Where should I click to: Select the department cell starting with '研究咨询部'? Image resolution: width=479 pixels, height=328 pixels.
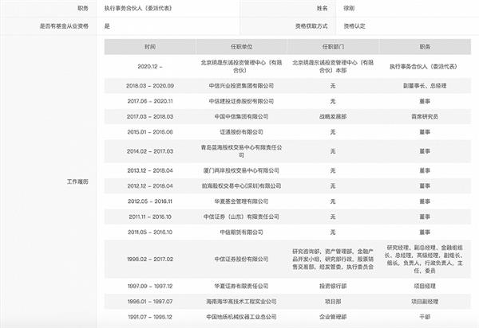click(333, 260)
